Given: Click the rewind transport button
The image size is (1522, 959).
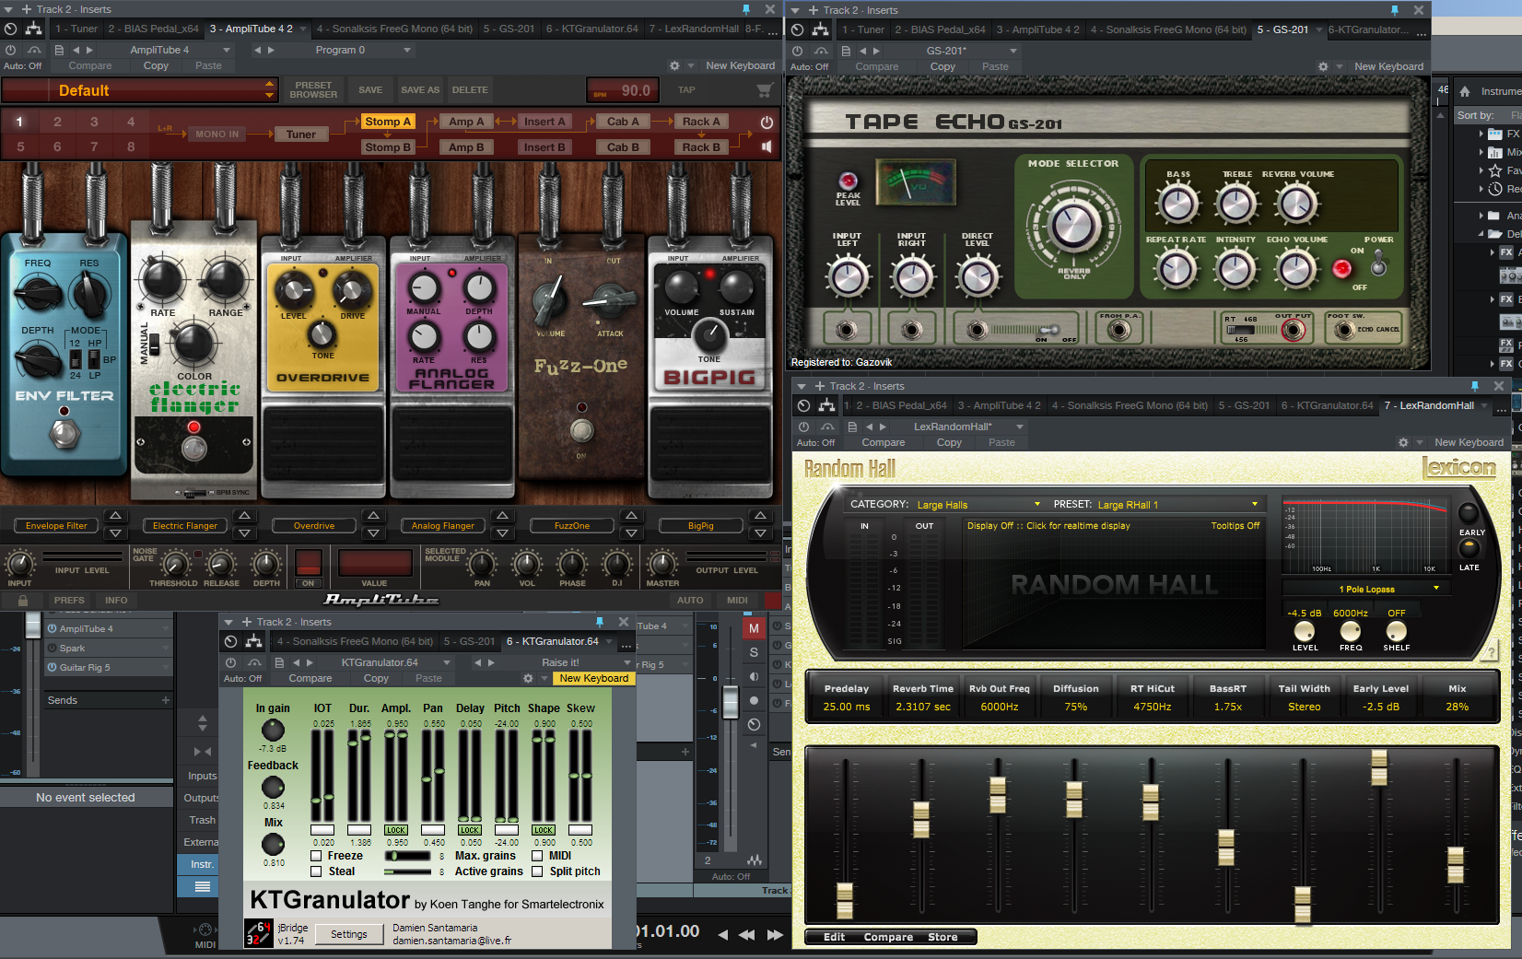Looking at the screenshot, I should [747, 934].
